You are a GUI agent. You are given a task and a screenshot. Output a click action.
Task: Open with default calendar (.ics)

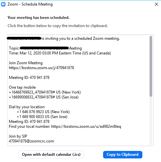click(51, 155)
